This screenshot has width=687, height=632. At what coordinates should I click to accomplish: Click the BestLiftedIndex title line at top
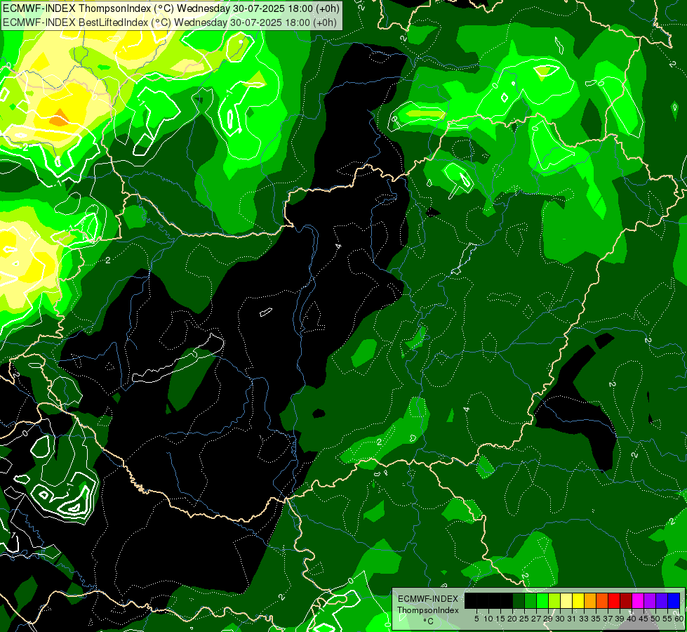[x=170, y=22]
